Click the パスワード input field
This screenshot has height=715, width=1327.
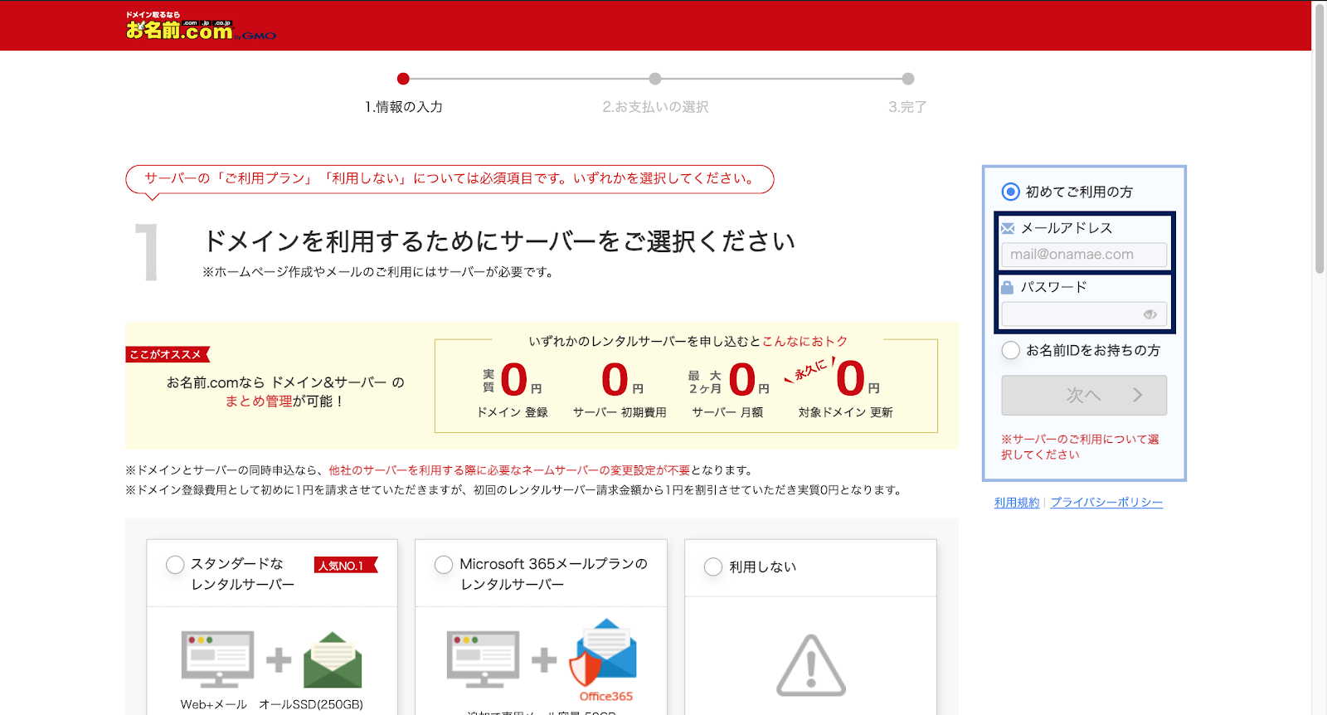(1084, 314)
